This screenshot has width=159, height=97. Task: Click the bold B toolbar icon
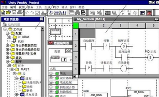pyautogui.click(x=83, y=13)
